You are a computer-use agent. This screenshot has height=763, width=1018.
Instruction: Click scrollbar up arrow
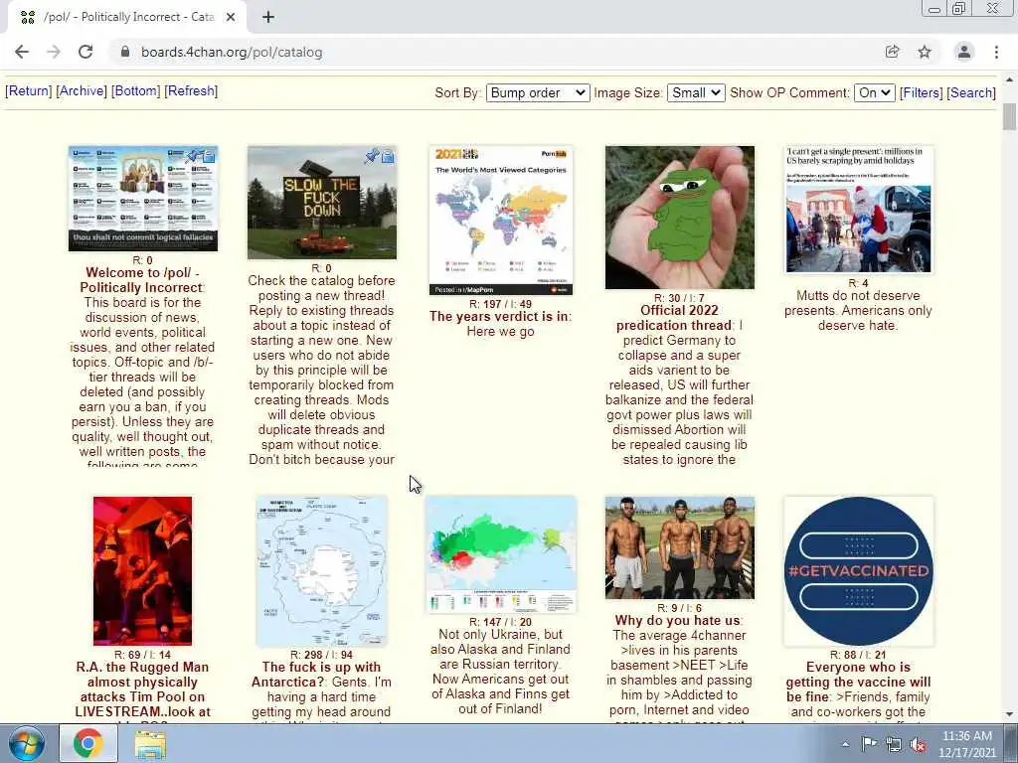tap(1010, 79)
